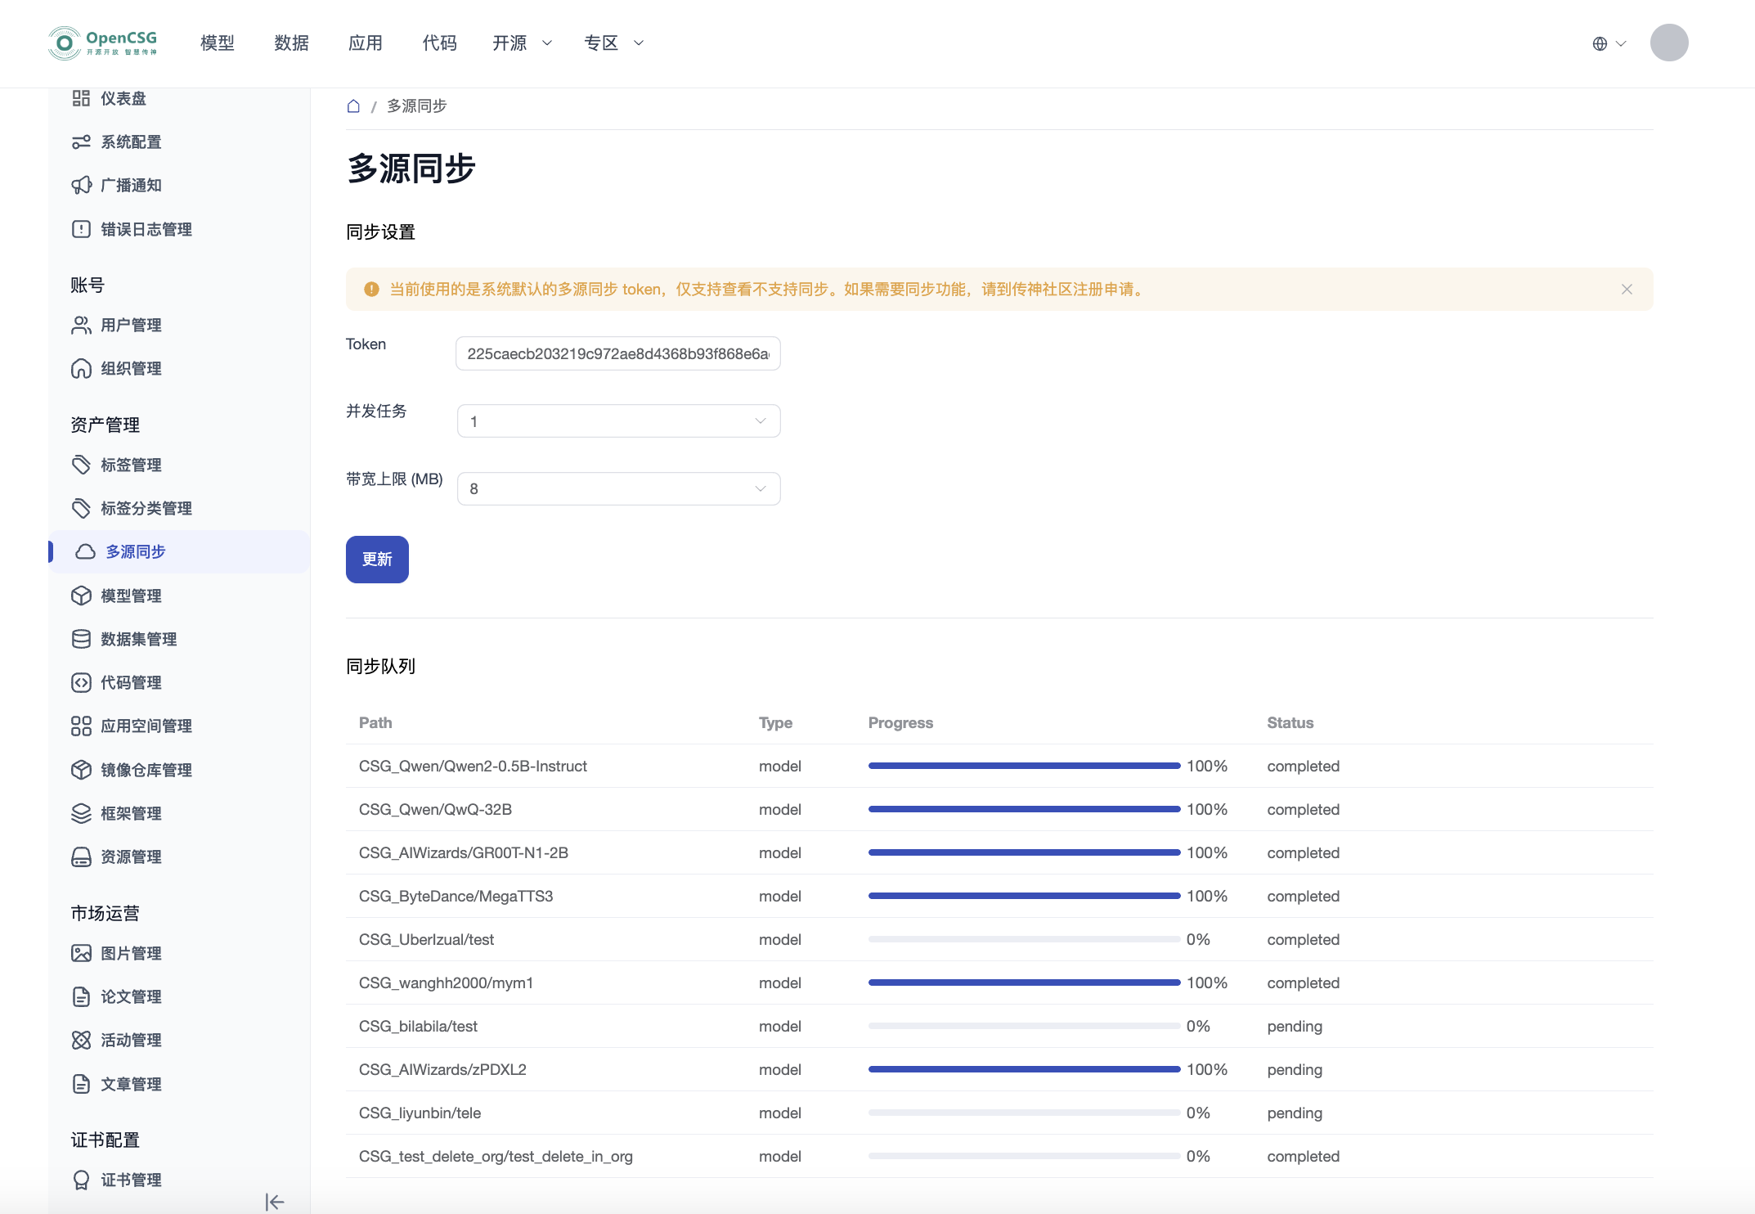The width and height of the screenshot is (1755, 1214).
Task: Click the Token input field
Action: (617, 354)
